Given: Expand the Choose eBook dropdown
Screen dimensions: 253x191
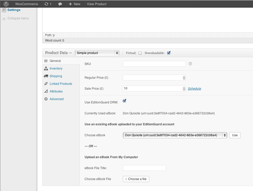Looking at the screenshot, I should (175, 135).
